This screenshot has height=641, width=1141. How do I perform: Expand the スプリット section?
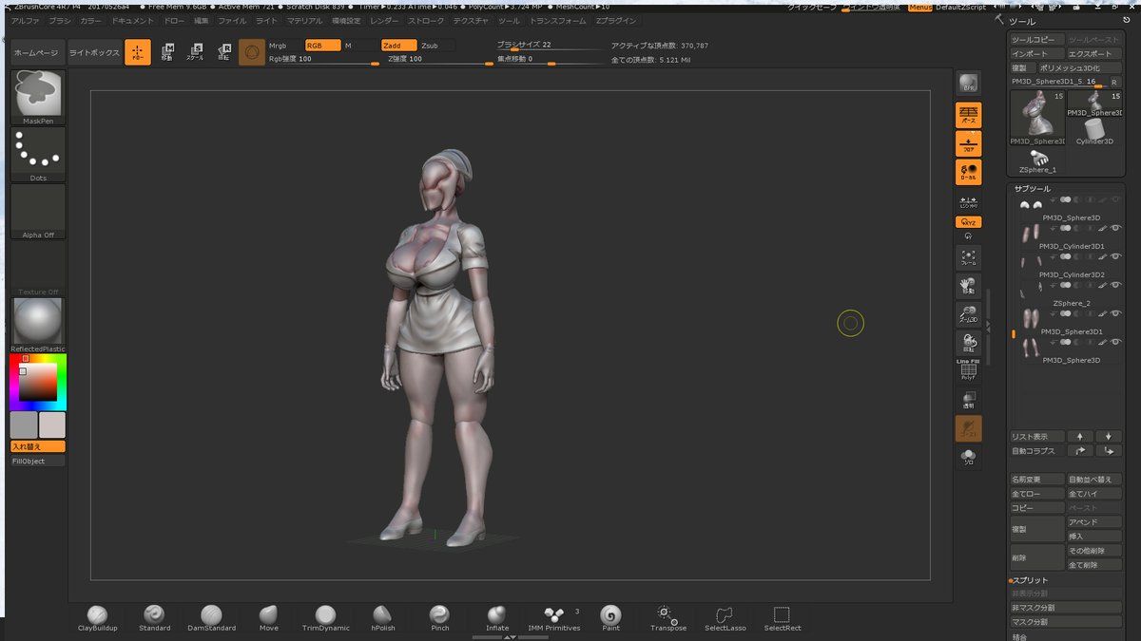(x=1031, y=580)
